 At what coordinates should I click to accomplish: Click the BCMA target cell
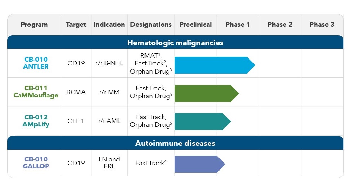76,92
